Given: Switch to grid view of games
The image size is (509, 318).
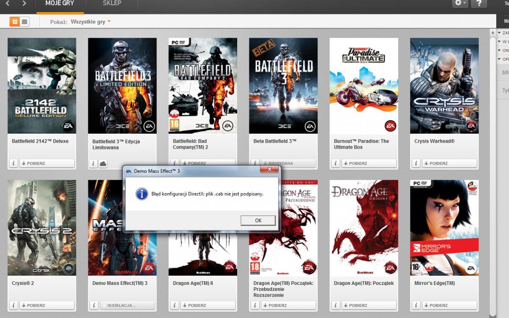Looking at the screenshot, I should coord(14,22).
